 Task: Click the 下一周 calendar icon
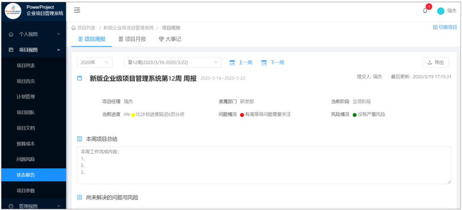point(264,62)
